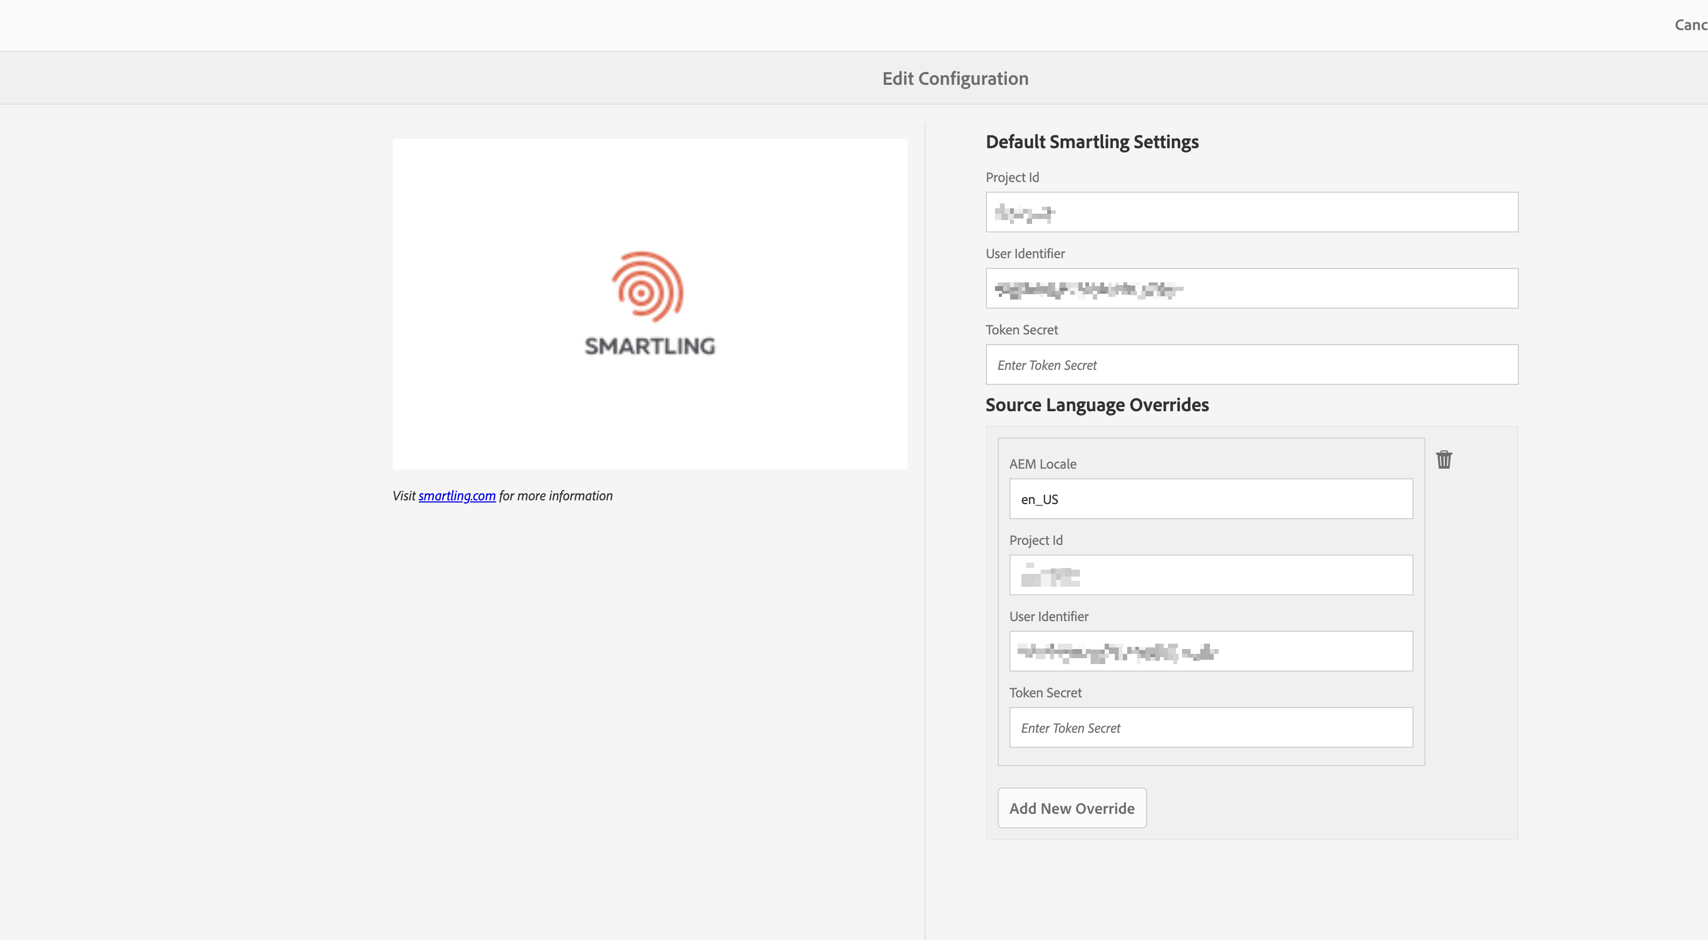This screenshot has width=1708, height=940.
Task: Focus the default Project Id field
Action: pyautogui.click(x=1251, y=213)
